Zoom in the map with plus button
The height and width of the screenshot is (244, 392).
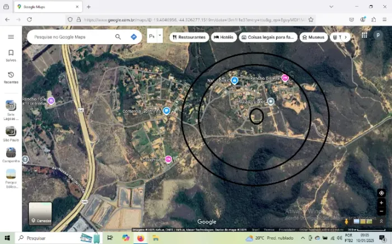381,203
